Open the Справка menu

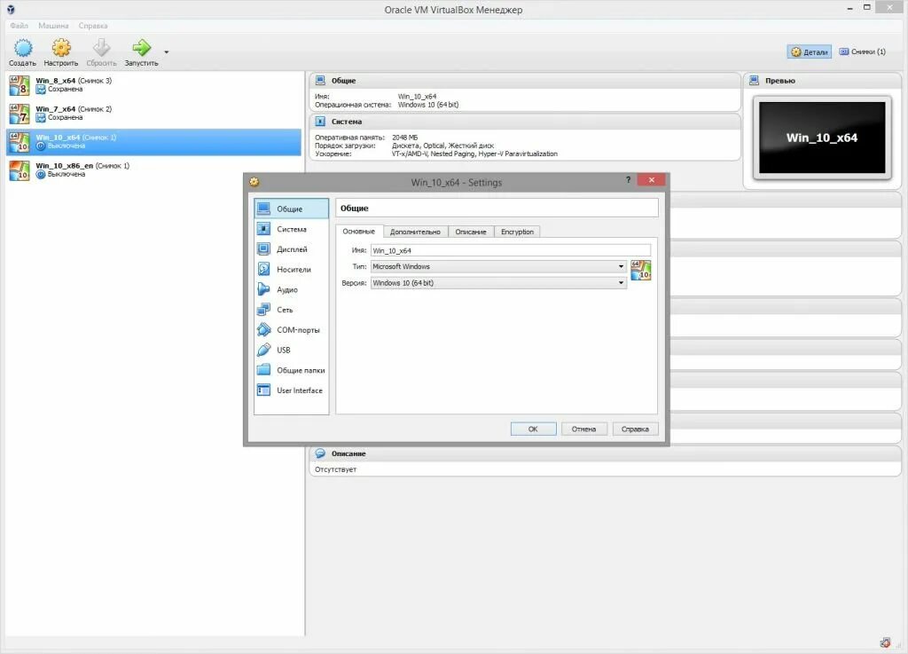point(93,26)
